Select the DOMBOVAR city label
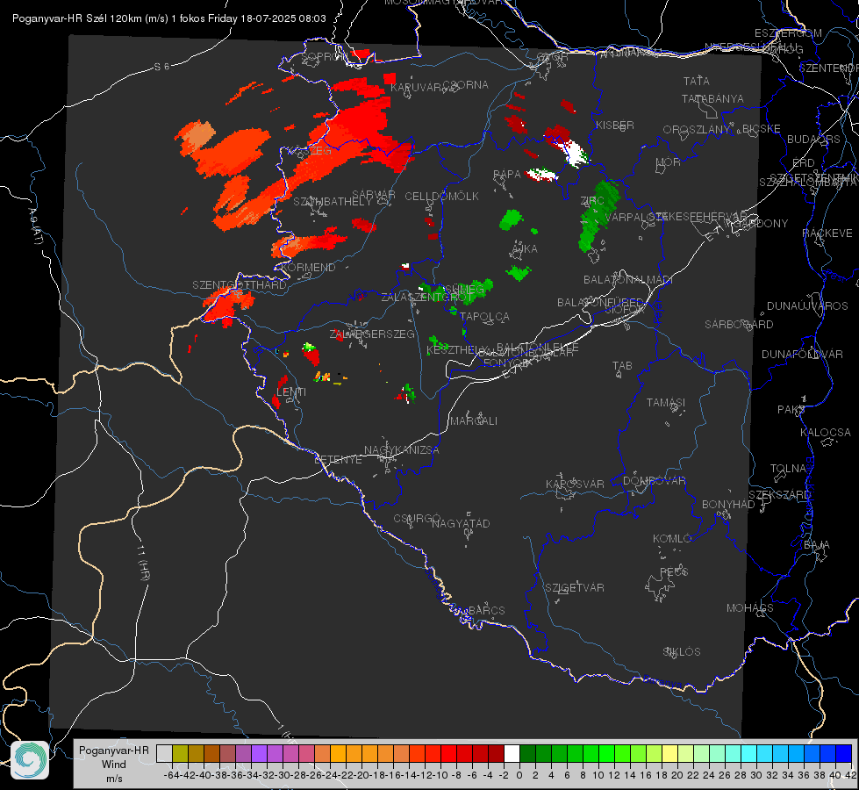 click(654, 480)
